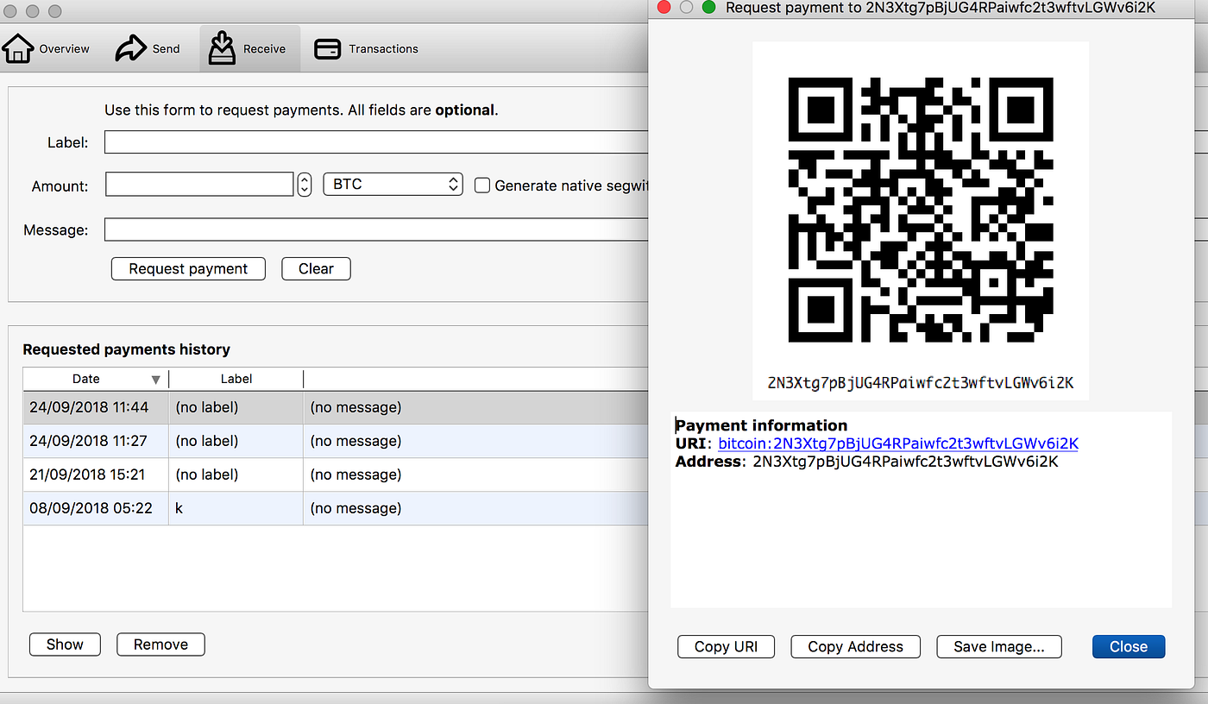Focus the Message input field
Screen dimensions: 1208x704
point(376,229)
